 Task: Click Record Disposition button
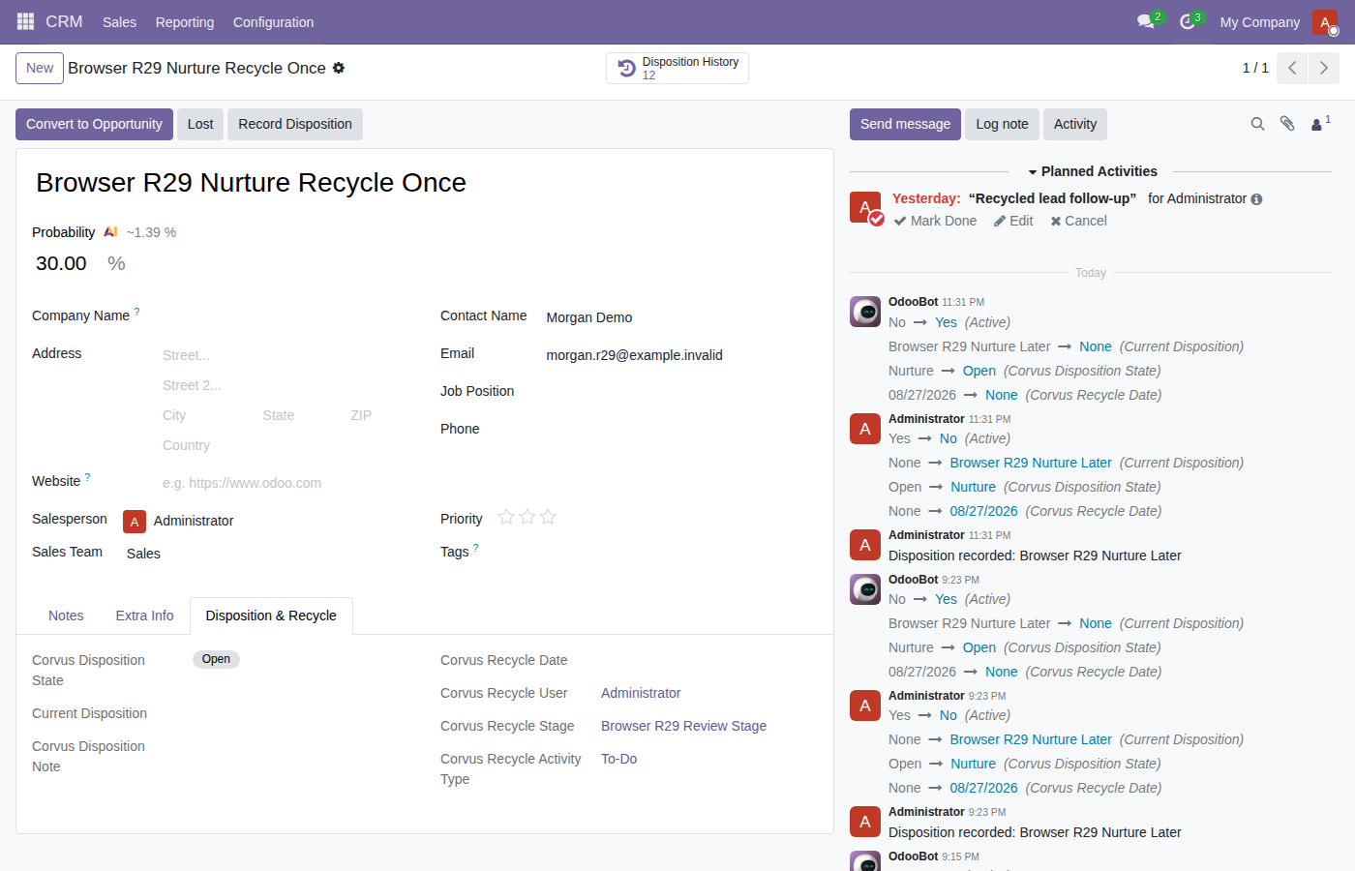tap(295, 124)
